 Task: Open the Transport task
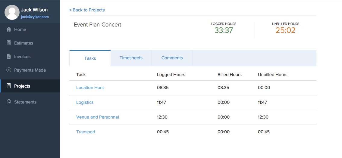86,132
